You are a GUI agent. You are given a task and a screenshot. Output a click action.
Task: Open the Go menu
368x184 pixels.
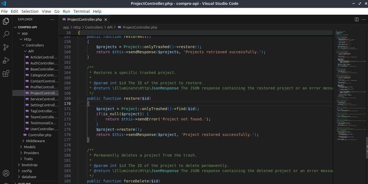pos(57,11)
